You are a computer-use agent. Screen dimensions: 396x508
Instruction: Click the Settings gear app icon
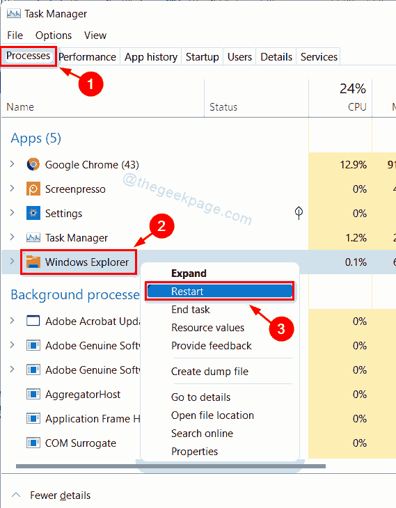33,213
